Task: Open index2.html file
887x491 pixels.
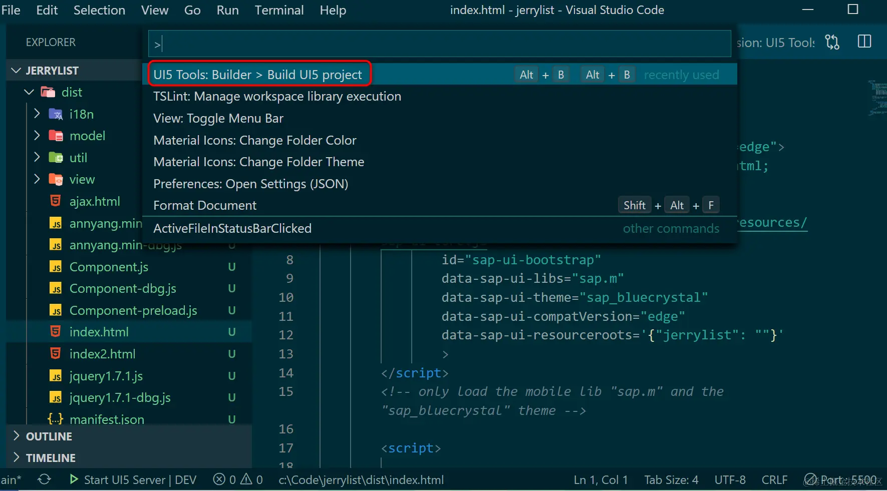Action: (x=102, y=354)
